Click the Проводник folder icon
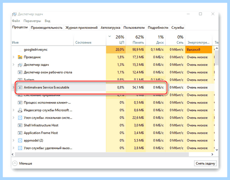Viewport: 230px width, 180px height. 20,57
